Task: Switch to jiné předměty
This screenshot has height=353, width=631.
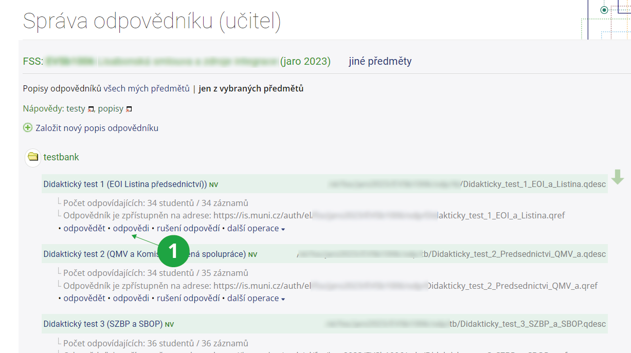Action: tap(380, 61)
